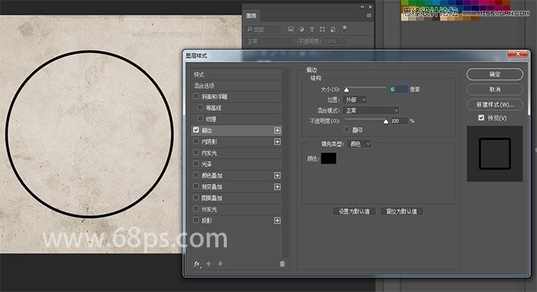Enable the 渐变叠加 (Gradient Overlay) checkbox

[196, 186]
